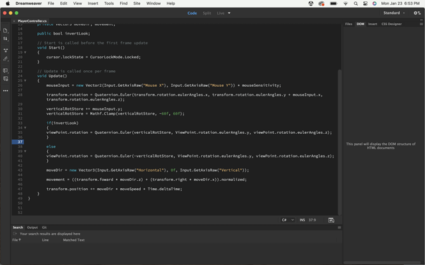Click the 'else' keyword on line 38
Image resolution: width=425 pixels, height=265 pixels.
(x=51, y=146)
